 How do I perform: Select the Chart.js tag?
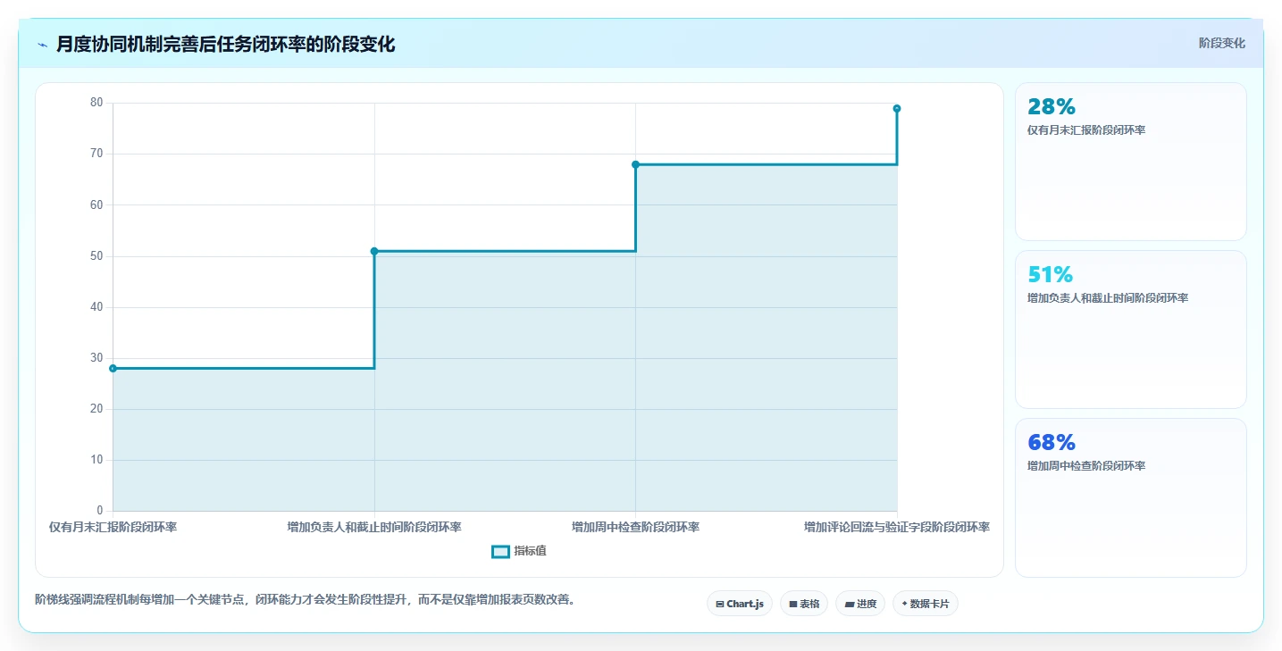coord(740,604)
